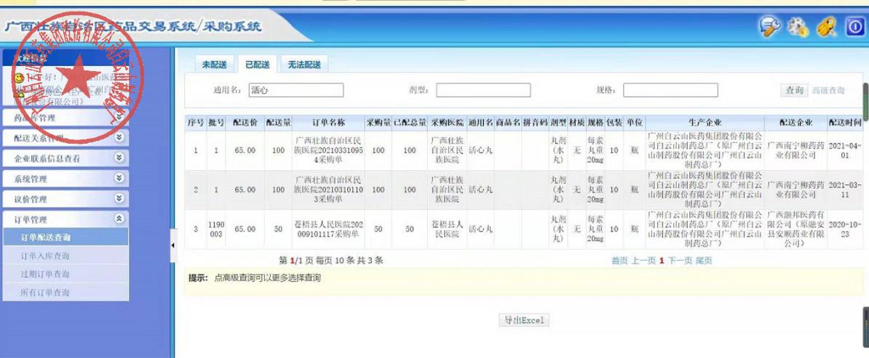Focus the 规格 search input field

coord(670,90)
